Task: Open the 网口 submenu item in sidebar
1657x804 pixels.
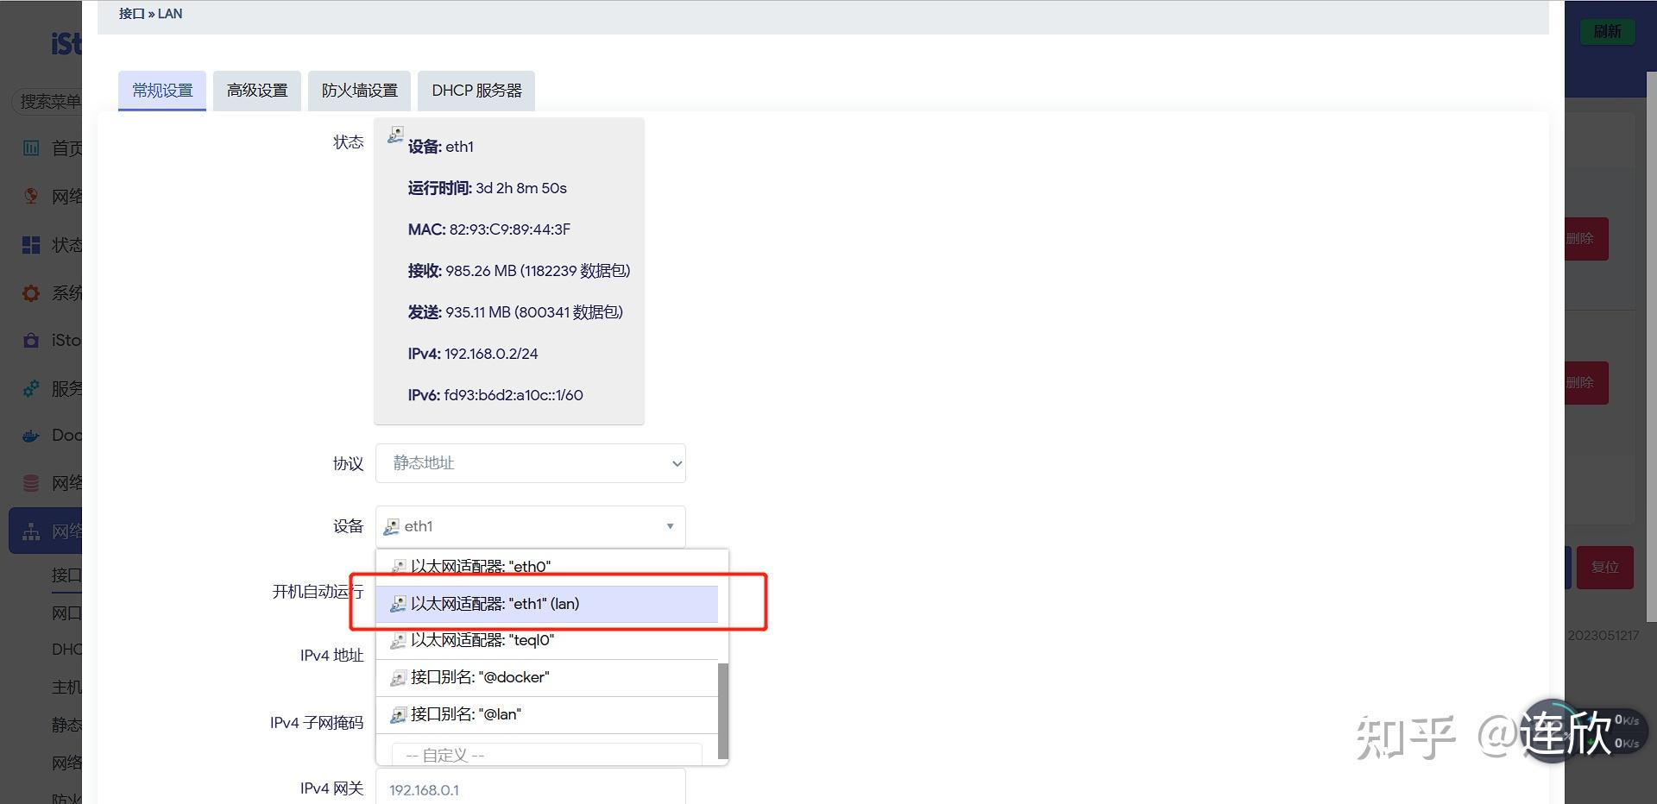Action: pos(66,613)
